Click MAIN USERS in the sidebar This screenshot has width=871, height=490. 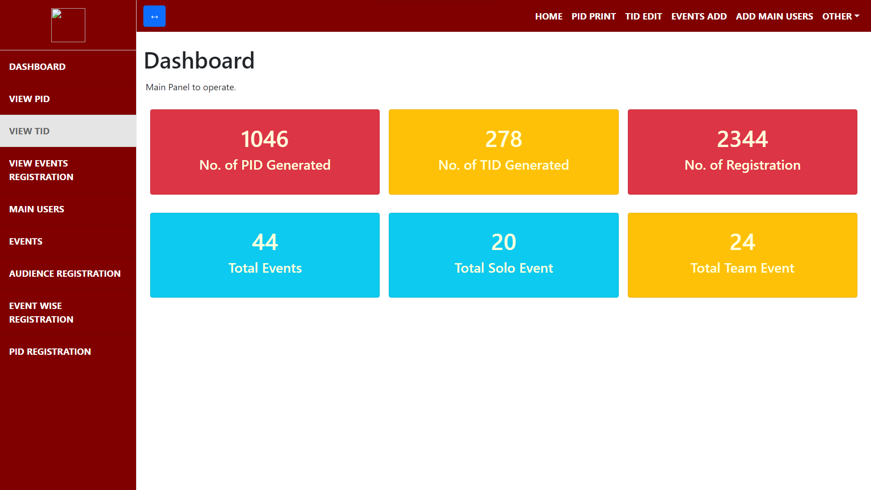pos(36,209)
